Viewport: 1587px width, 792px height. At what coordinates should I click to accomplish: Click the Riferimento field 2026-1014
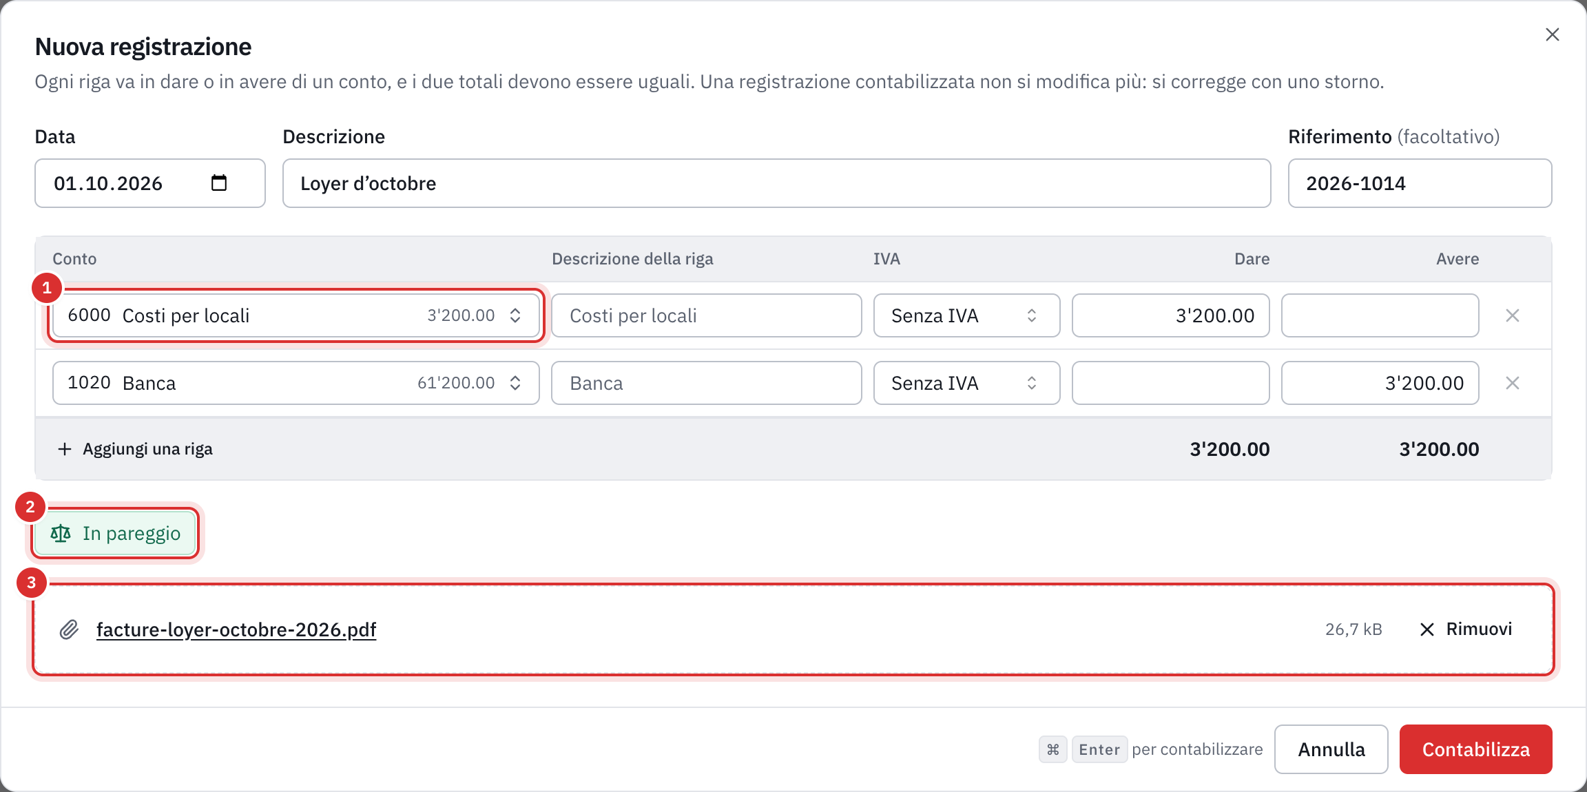click(x=1420, y=183)
